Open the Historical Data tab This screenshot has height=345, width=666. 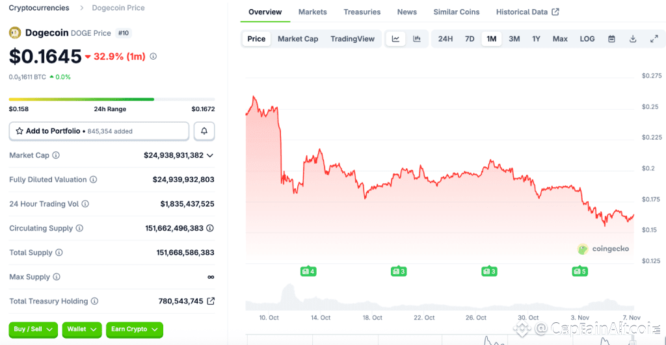pyautogui.click(x=527, y=12)
